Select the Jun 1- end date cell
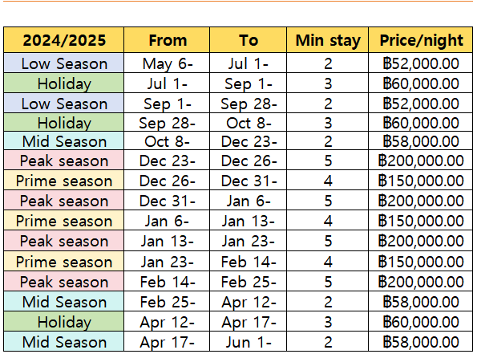Screen dimensions: 477x354 point(248,341)
